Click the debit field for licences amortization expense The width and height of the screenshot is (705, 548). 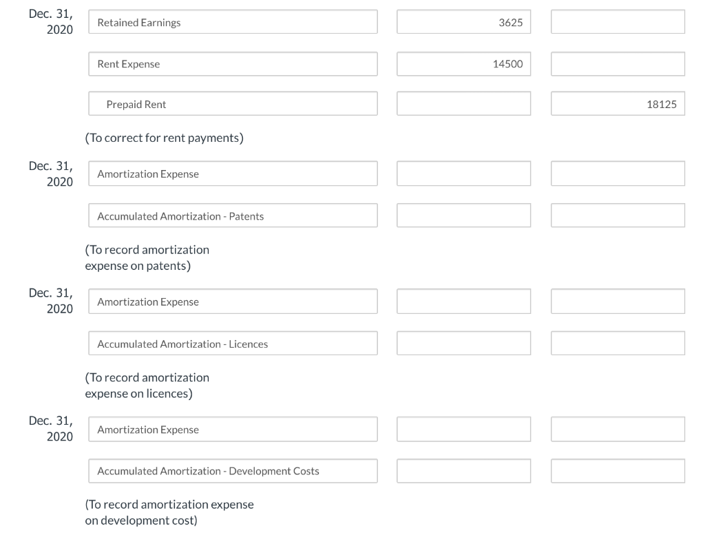[463, 301]
